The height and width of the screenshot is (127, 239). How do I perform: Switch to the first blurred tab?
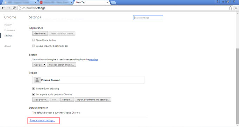click(20, 2)
